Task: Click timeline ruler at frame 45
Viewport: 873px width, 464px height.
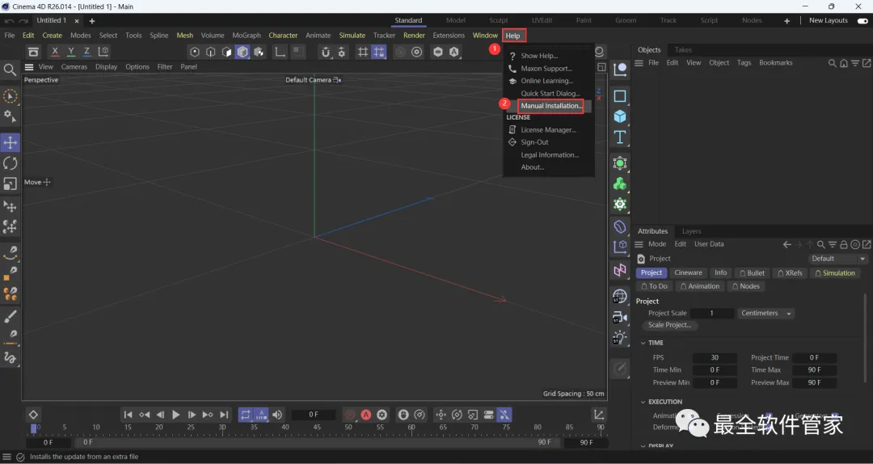Action: 317,428
